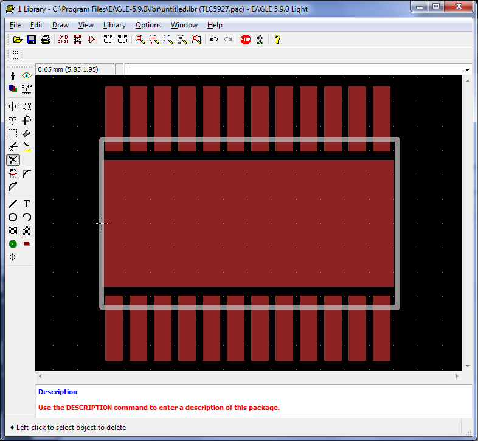Expand the command line history dropdown
This screenshot has height=441, width=478.
click(467, 70)
